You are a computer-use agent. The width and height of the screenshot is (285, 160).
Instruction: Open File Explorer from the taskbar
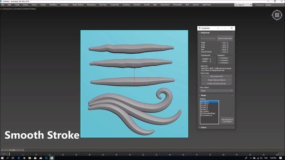tap(30, 158)
